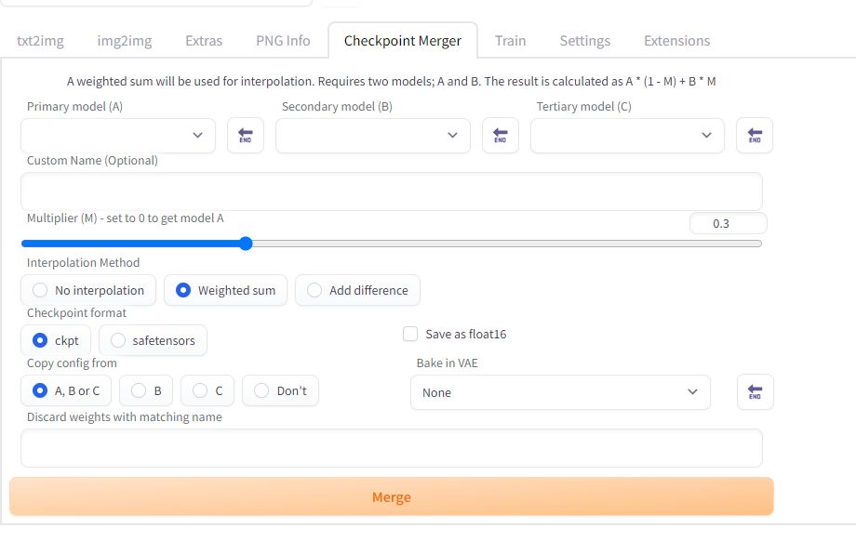Click refresh icon beside Bake in VAE

755,392
